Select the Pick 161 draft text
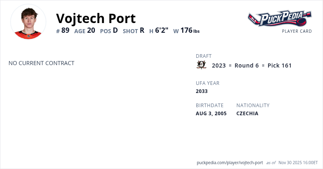This screenshot has height=169, width=323. [279, 65]
